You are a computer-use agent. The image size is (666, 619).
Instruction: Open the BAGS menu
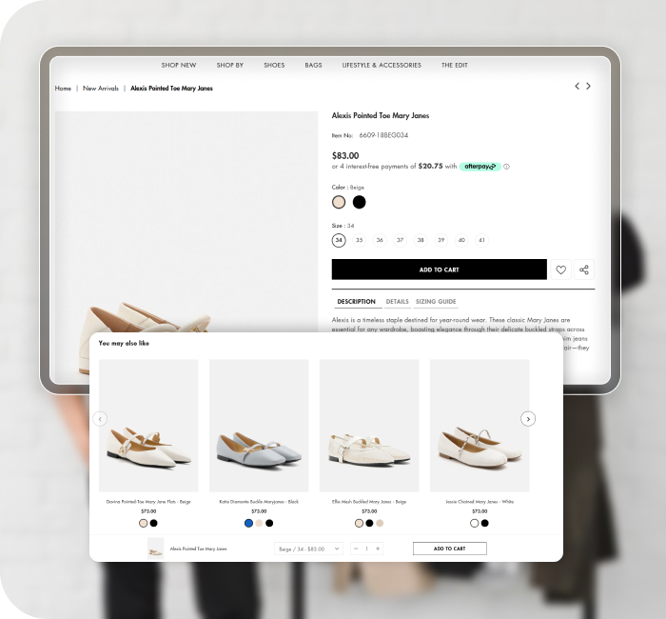(313, 66)
